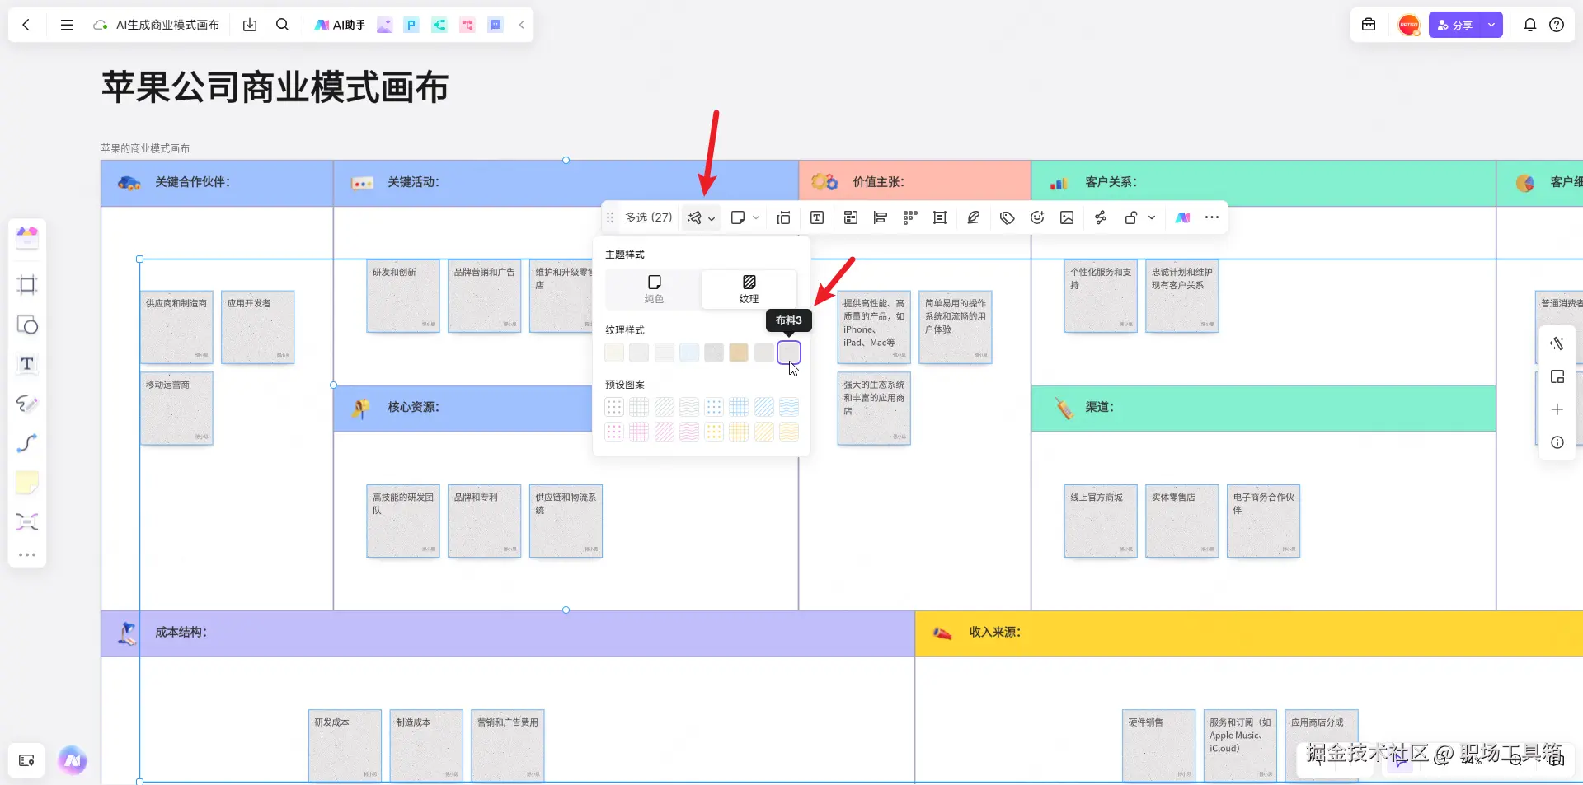This screenshot has height=785, width=1583.
Task: Open the help question mark
Action: [1557, 25]
